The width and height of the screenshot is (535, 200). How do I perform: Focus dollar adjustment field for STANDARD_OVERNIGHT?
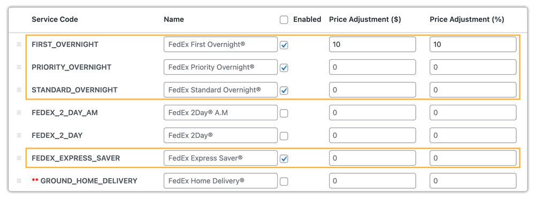click(372, 90)
